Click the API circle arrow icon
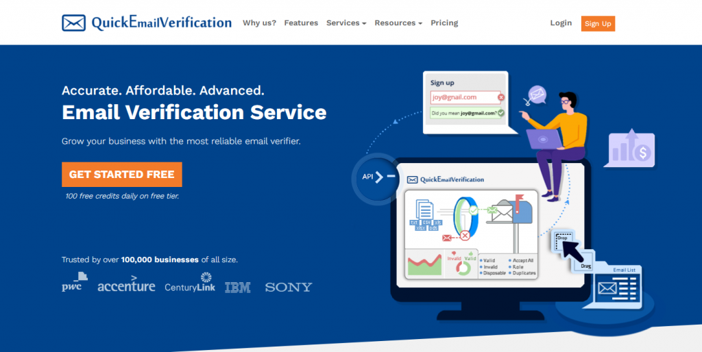 [x=376, y=177]
